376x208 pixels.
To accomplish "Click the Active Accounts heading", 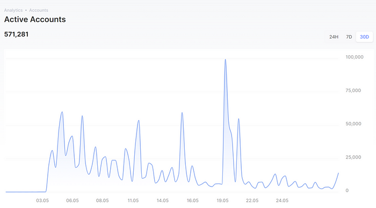I will point(35,19).
